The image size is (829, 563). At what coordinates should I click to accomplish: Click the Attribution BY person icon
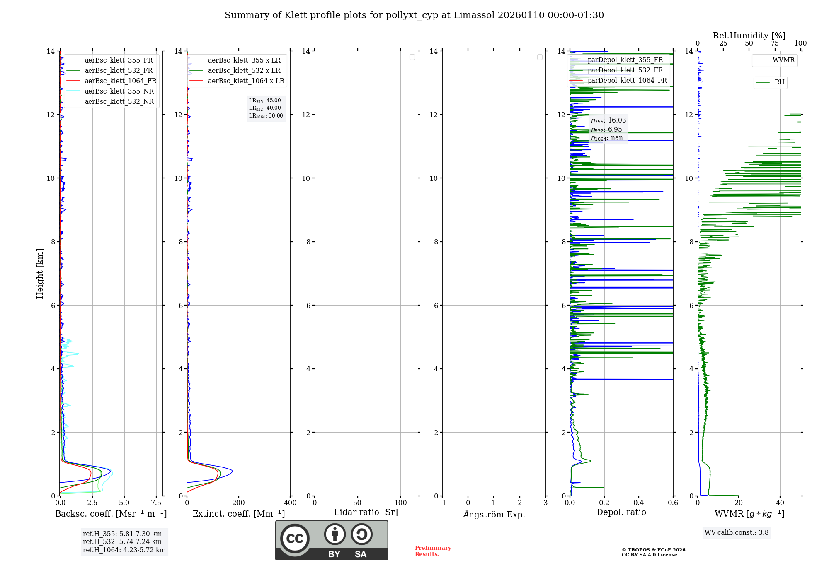(x=335, y=534)
